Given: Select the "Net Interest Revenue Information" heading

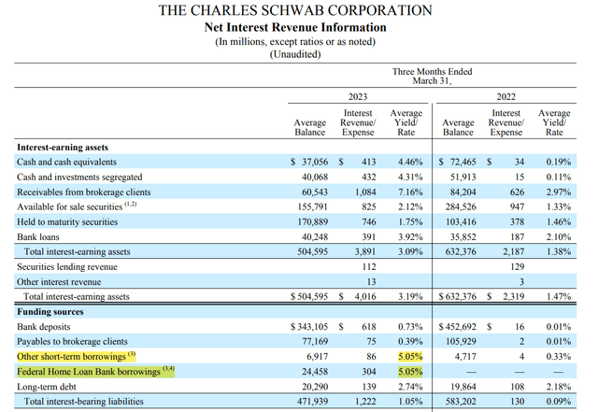Looking at the screenshot, I should click(295, 27).
